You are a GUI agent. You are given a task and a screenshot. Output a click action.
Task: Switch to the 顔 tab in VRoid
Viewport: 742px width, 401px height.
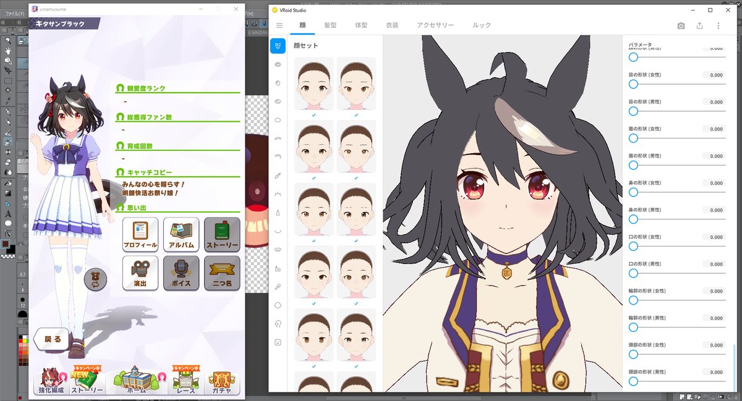(302, 25)
